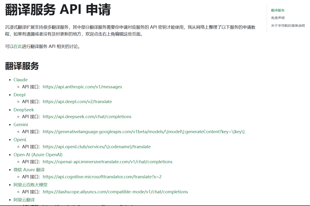Open the Claude service link
310x206 pixels.
point(20,80)
